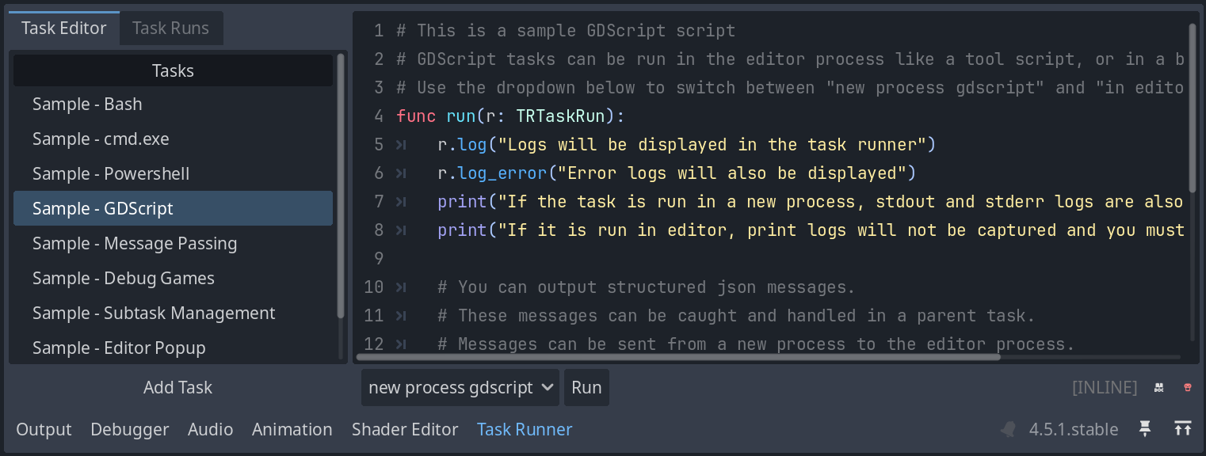
Task: Run the selected GDScript task
Action: coord(586,387)
